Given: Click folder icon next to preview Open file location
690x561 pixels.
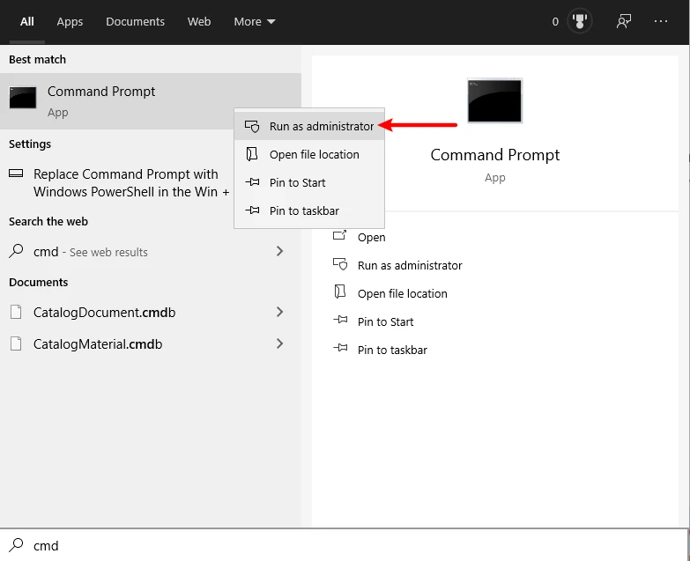Looking at the screenshot, I should tap(340, 291).
